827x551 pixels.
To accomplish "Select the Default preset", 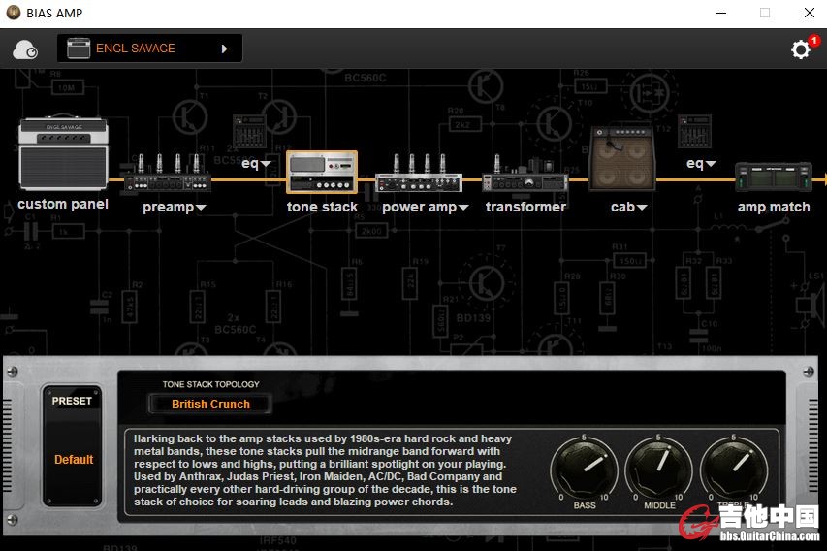I will click(x=74, y=460).
